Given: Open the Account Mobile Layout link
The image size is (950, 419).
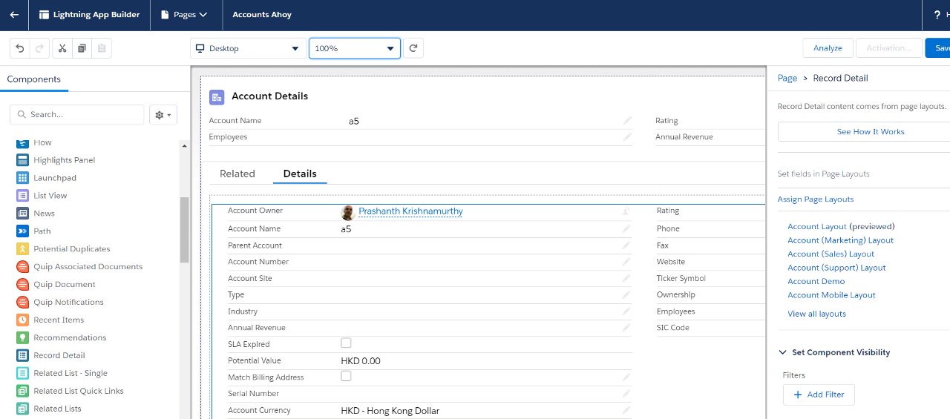Looking at the screenshot, I should click(x=831, y=295).
